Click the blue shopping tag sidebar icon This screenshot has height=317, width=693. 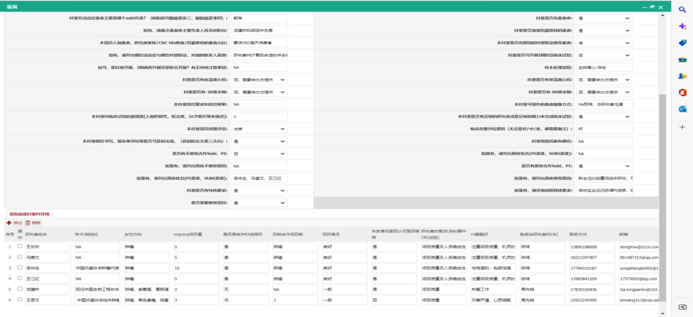coord(682,42)
